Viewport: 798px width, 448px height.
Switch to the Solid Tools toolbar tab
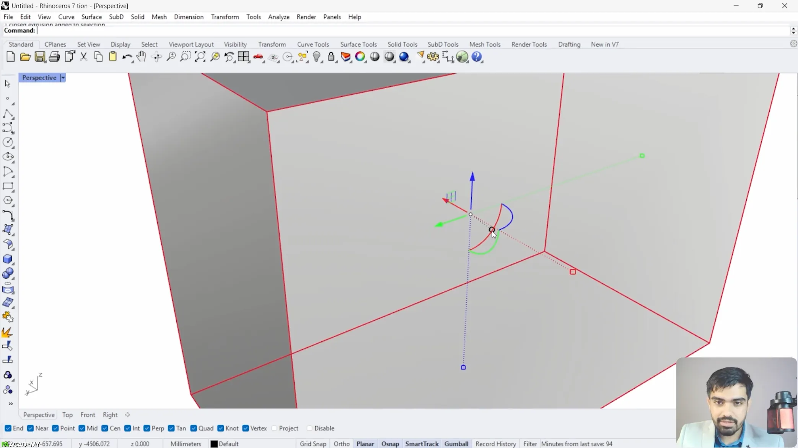402,44
